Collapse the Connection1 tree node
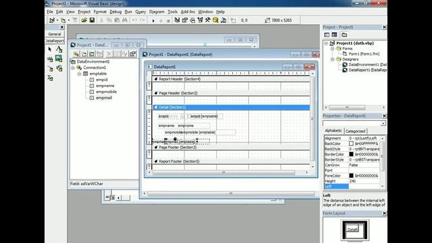The width and height of the screenshot is (432, 243). 73,67
